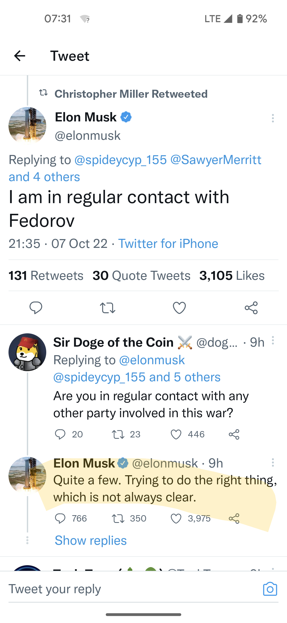The height and width of the screenshot is (623, 287).
Task: Retweet Elon's "Quite a few" reply
Action: [118, 518]
